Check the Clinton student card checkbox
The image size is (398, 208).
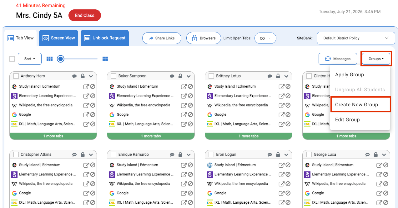point(309,76)
